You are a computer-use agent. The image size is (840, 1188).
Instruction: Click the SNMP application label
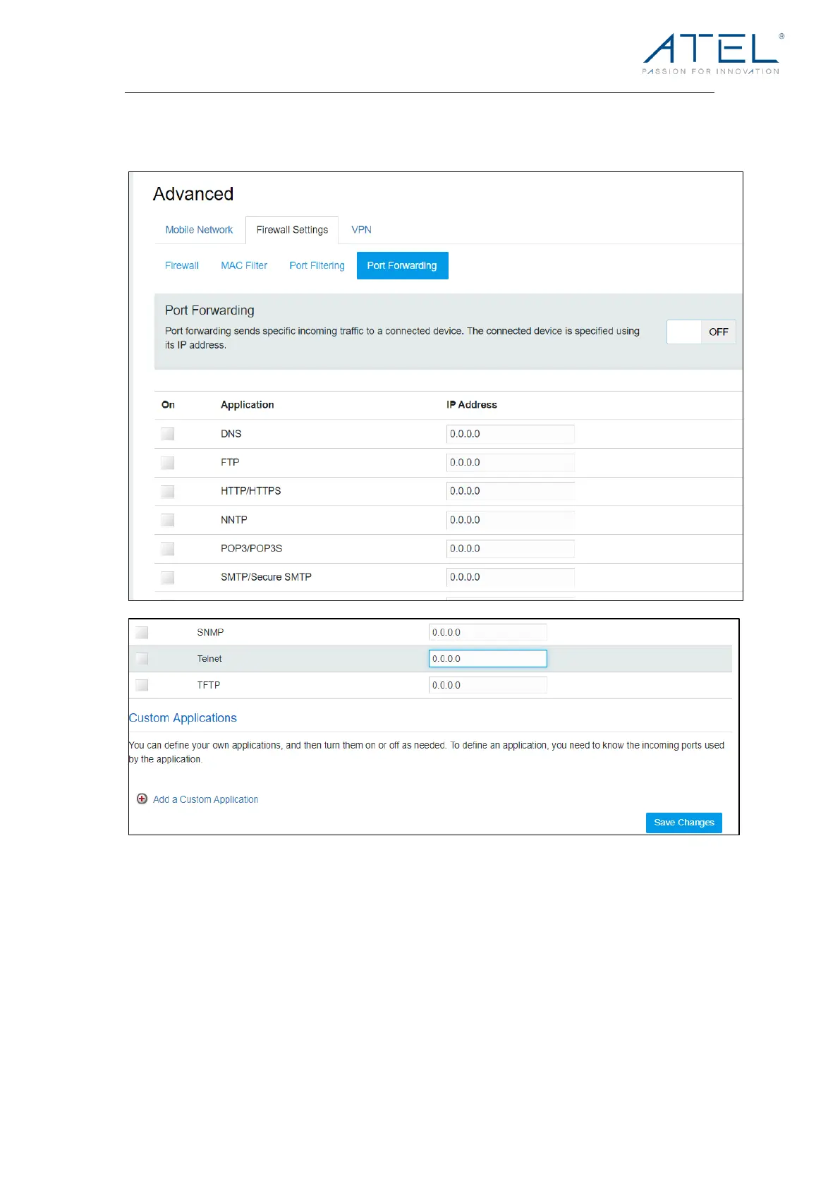coord(210,632)
